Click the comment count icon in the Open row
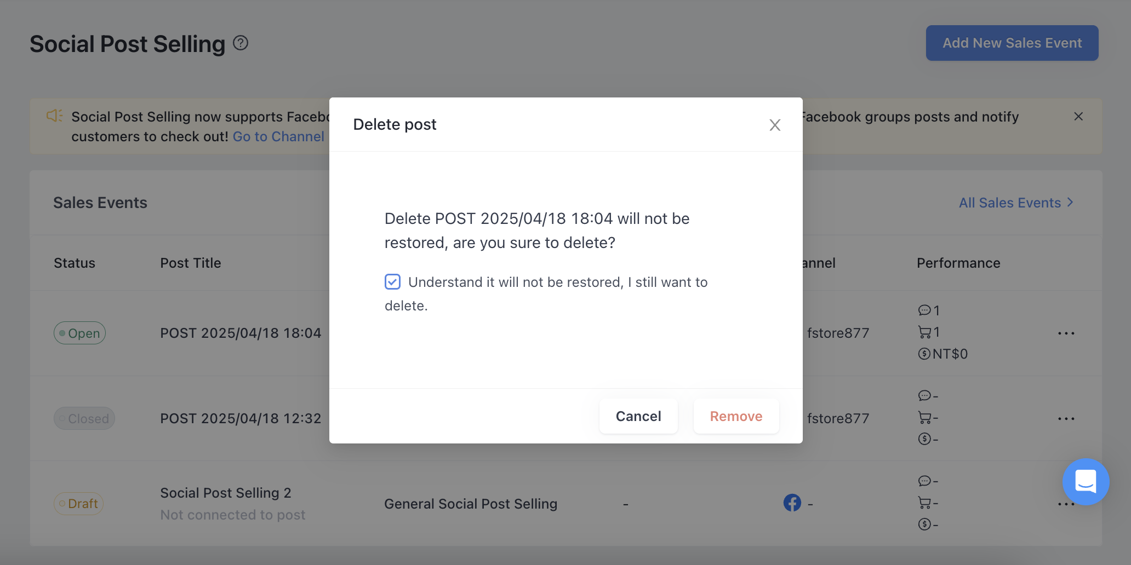1131x565 pixels. coord(924,310)
